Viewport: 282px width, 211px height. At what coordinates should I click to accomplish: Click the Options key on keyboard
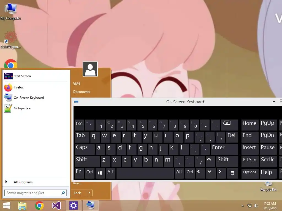250,173
